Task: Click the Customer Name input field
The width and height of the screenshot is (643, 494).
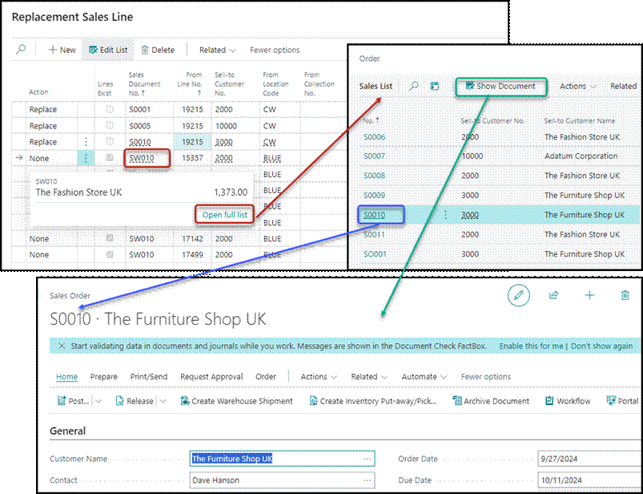Action: pyautogui.click(x=281, y=459)
